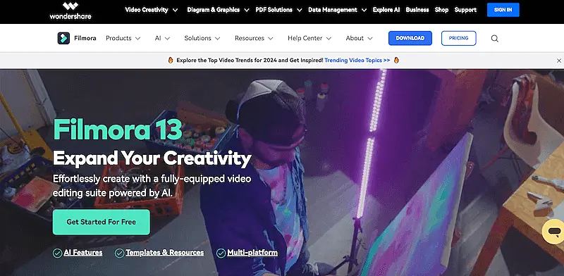Click the checkmark icon beside Templates & Resources

[x=119, y=253]
